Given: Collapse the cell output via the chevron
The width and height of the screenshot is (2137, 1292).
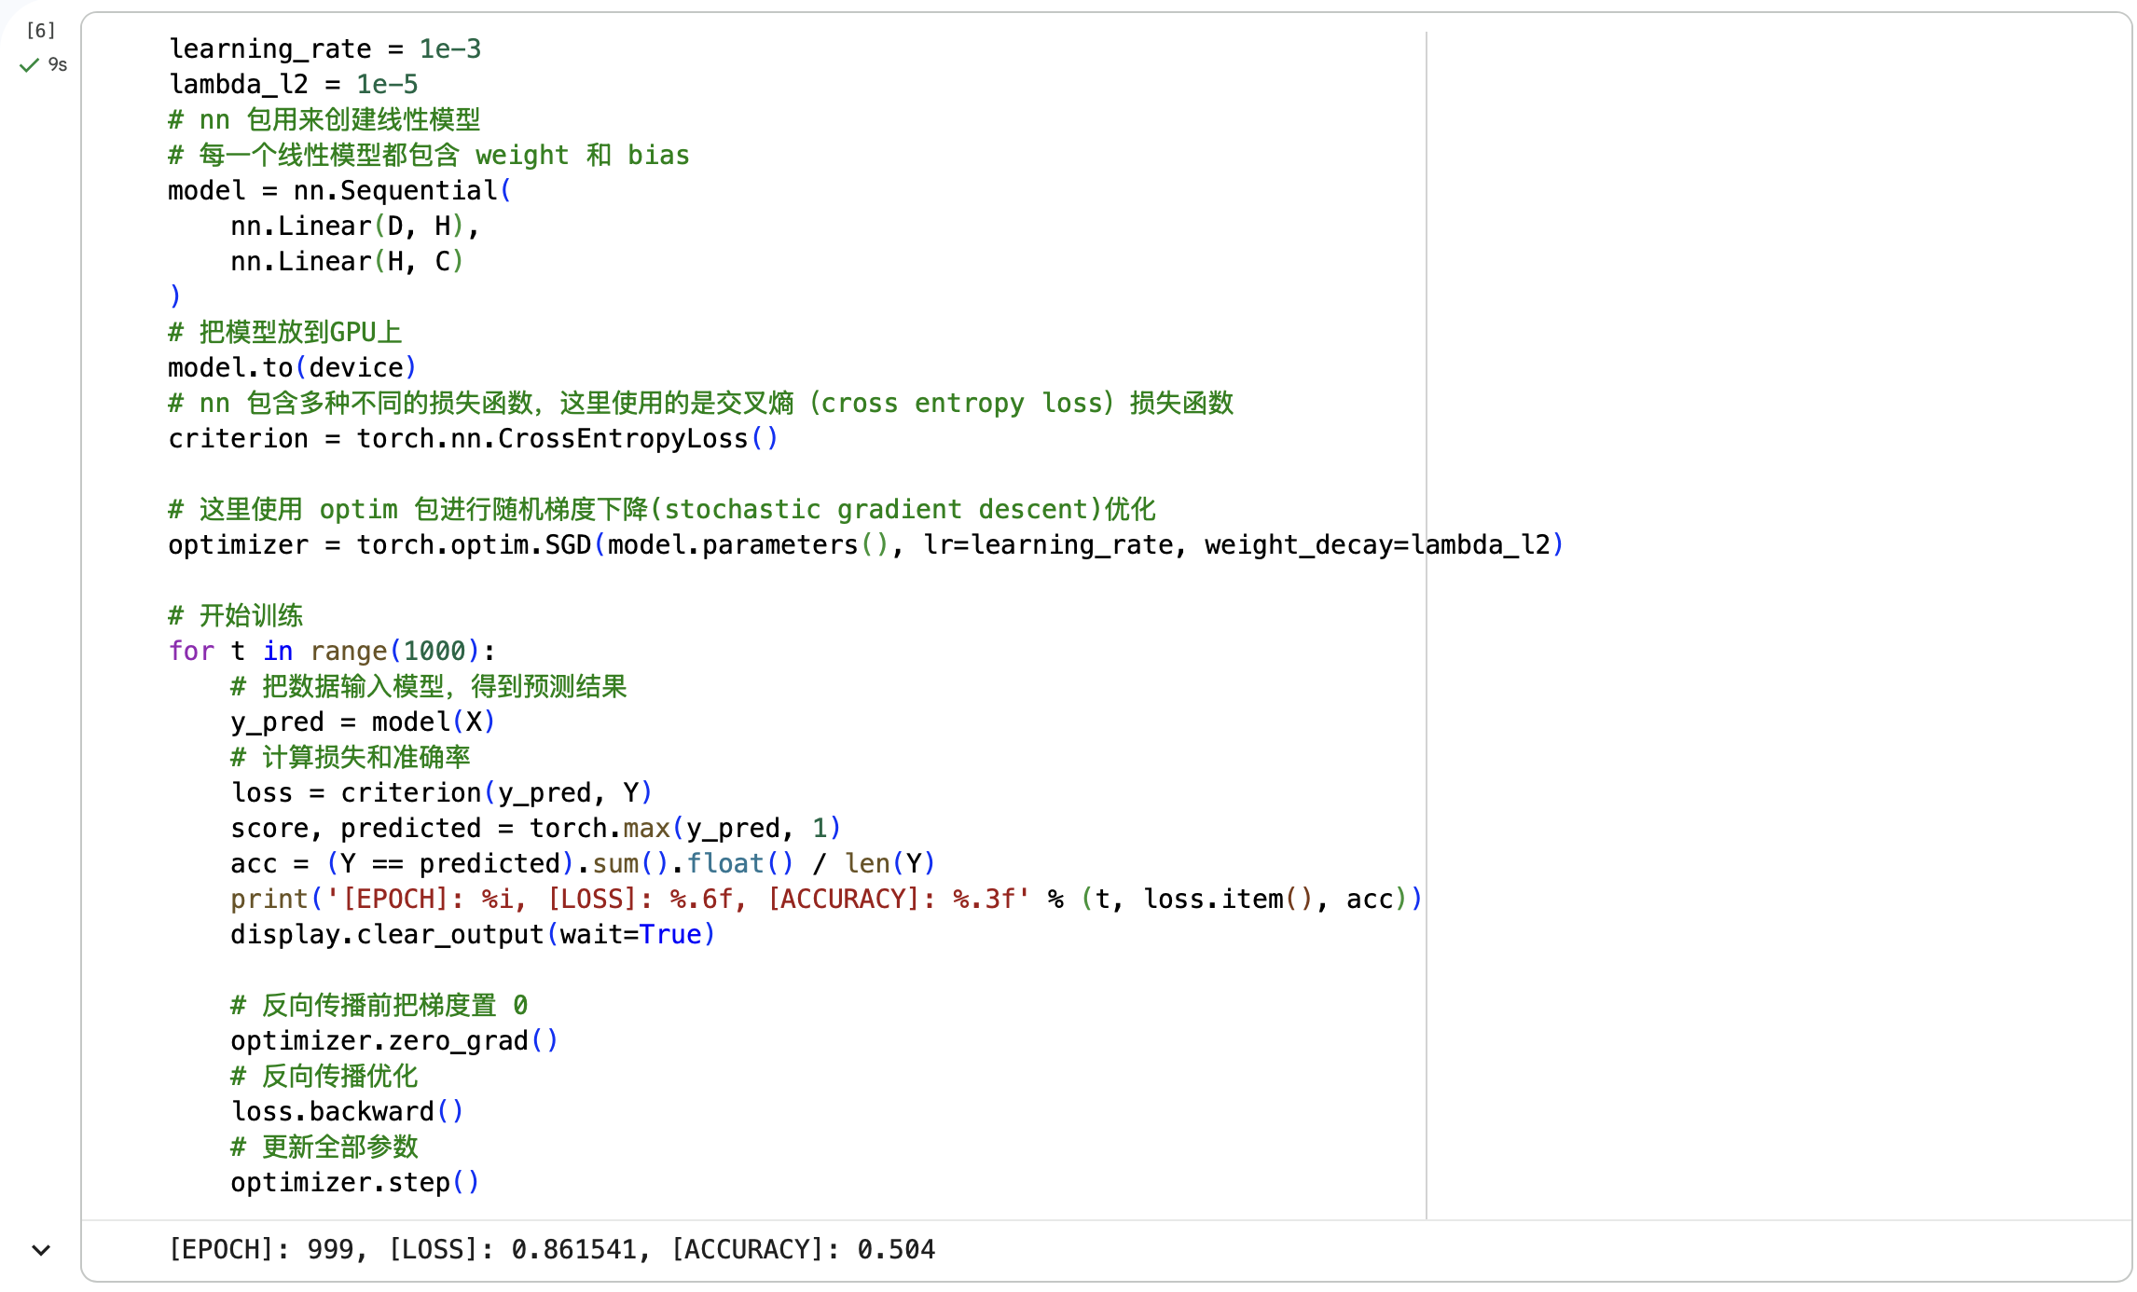Looking at the screenshot, I should click(x=39, y=1249).
